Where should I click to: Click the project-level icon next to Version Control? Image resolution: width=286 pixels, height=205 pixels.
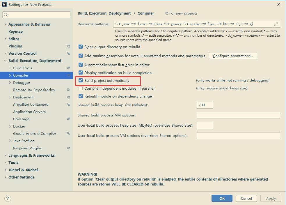pyautogui.click(x=68, y=54)
